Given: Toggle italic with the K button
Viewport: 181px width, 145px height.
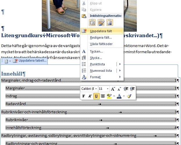Looking at the screenshot, I should coord(90,96).
